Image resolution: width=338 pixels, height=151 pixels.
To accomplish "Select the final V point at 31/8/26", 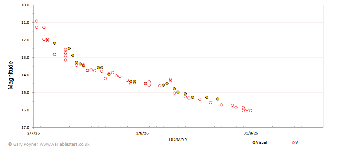I will (250, 111).
